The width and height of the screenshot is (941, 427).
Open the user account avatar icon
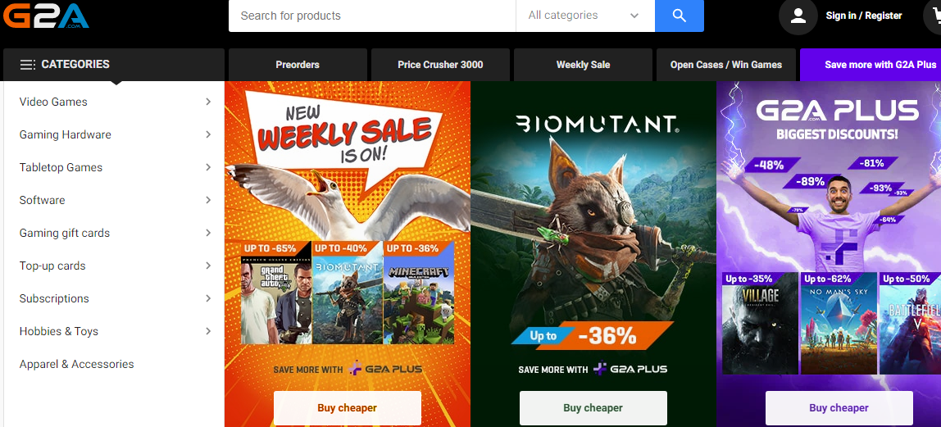pos(798,16)
